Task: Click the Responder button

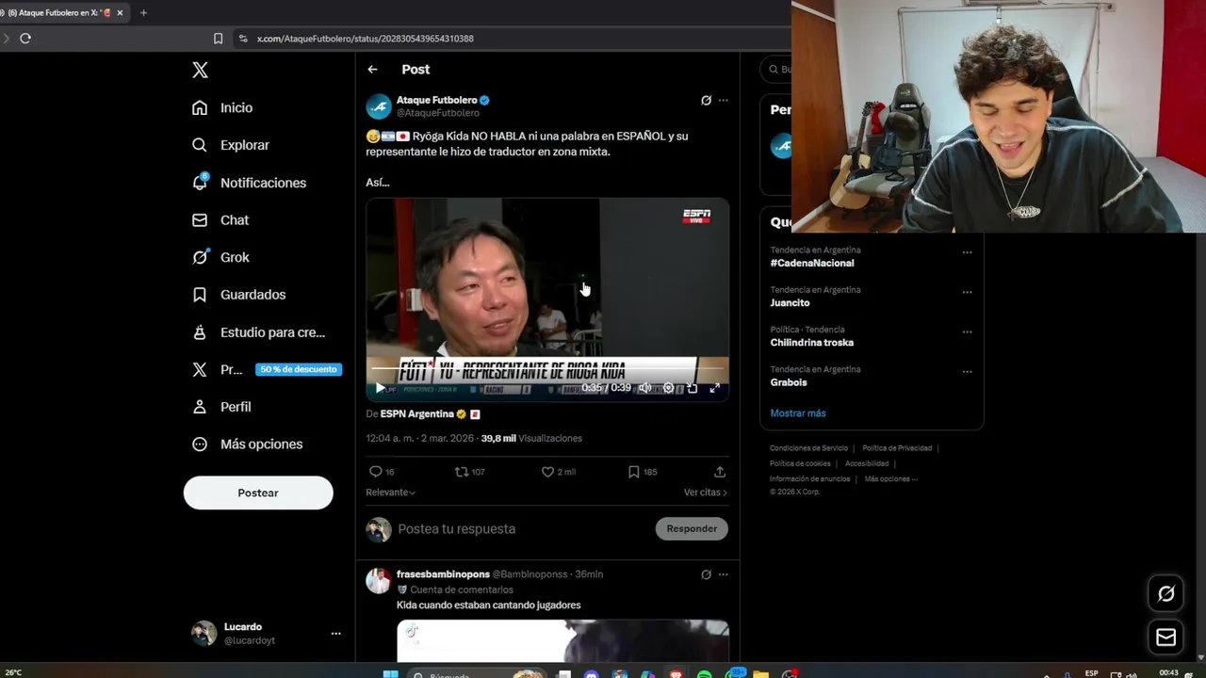Action: pyautogui.click(x=692, y=529)
